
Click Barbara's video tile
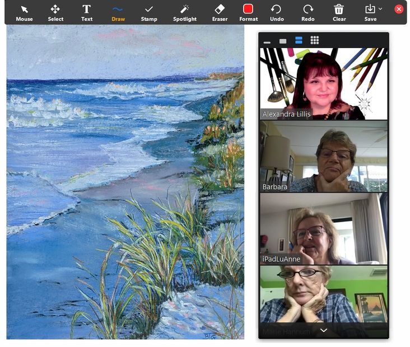[x=323, y=157]
